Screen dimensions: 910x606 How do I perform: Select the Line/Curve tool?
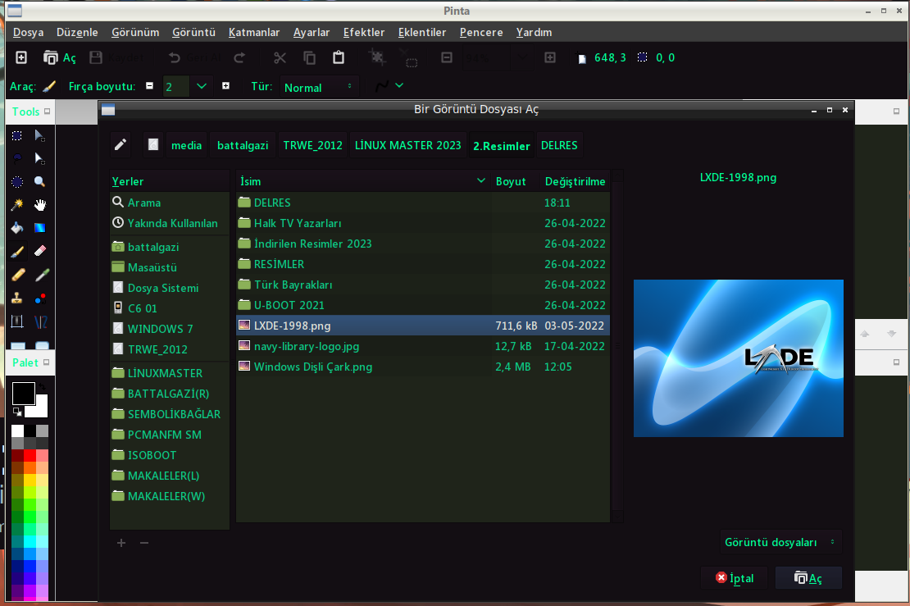(40, 321)
